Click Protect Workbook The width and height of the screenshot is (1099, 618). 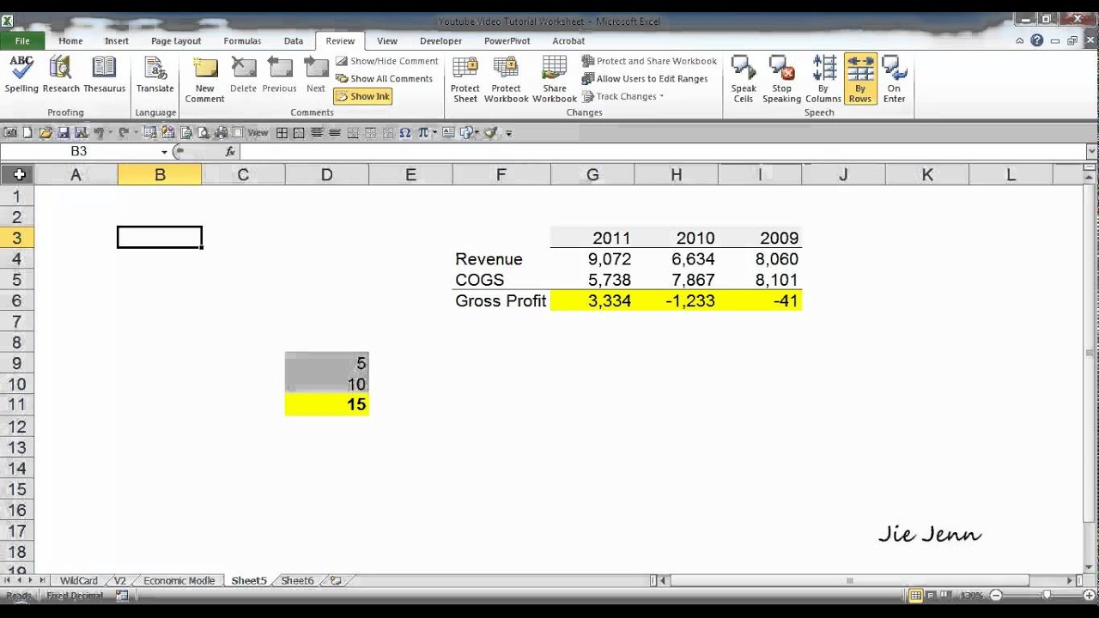(x=506, y=79)
